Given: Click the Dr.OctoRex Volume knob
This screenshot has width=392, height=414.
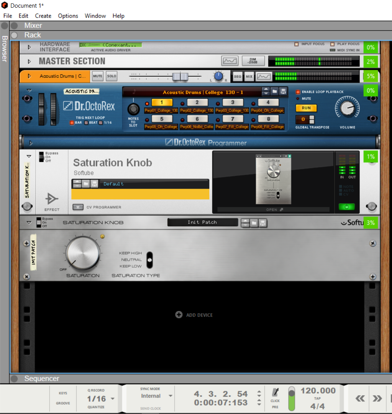Looking at the screenshot, I should [x=348, y=108].
